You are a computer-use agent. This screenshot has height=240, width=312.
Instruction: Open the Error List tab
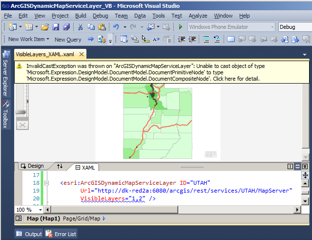[x=61, y=234]
